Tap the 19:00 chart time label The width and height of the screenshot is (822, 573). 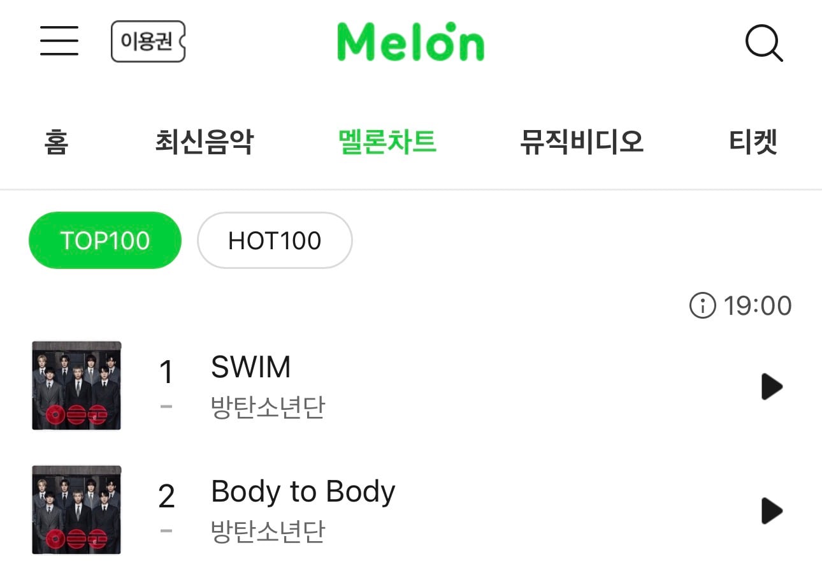[x=757, y=306]
